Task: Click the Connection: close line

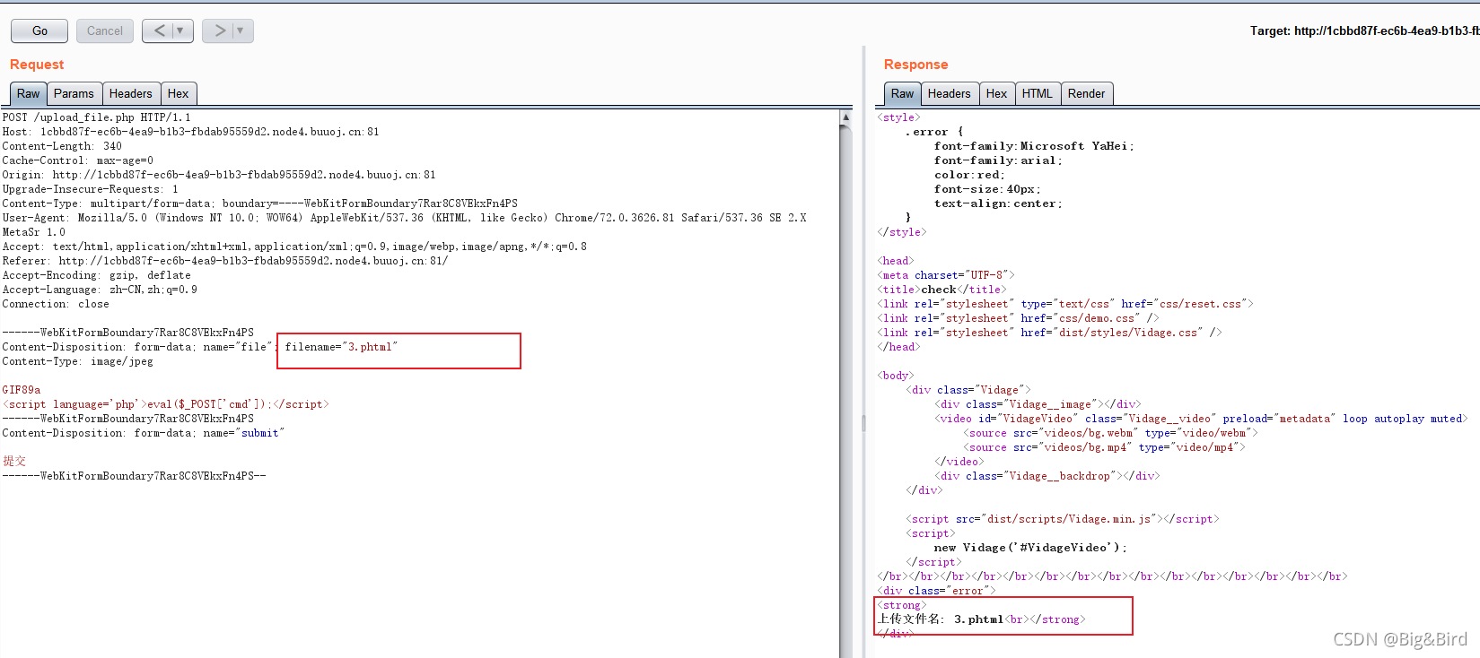Action: point(56,304)
